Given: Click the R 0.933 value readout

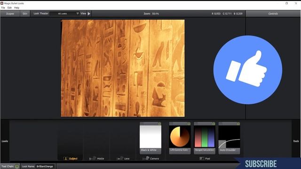Looking at the screenshot, I should (x=216, y=14).
